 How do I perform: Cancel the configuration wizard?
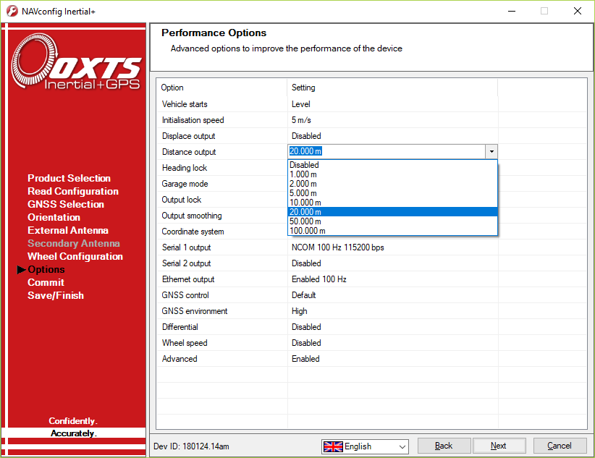tap(560, 445)
